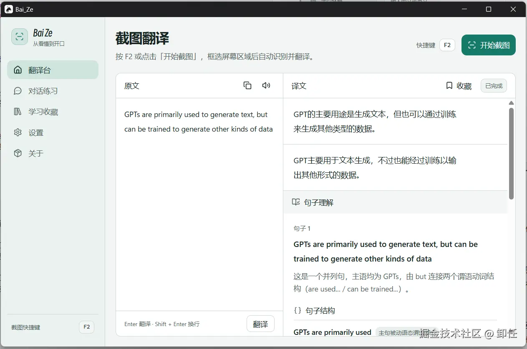The image size is (527, 349).
Task: Click the '句子 1' label
Action: point(302,228)
